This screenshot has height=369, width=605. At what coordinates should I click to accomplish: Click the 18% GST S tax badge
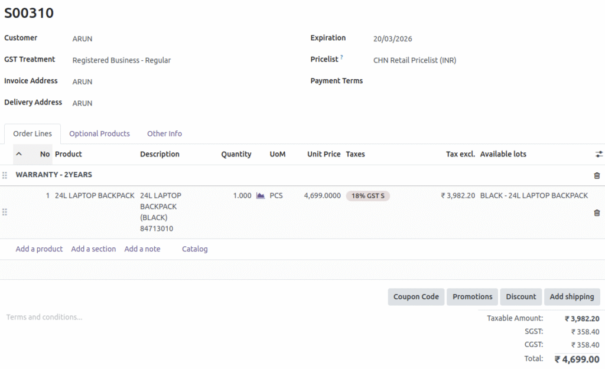point(367,195)
